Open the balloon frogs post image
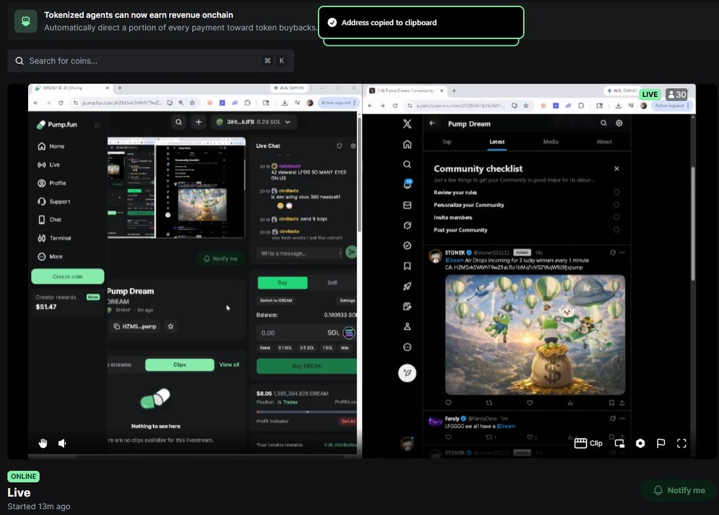The width and height of the screenshot is (719, 515). pyautogui.click(x=535, y=335)
